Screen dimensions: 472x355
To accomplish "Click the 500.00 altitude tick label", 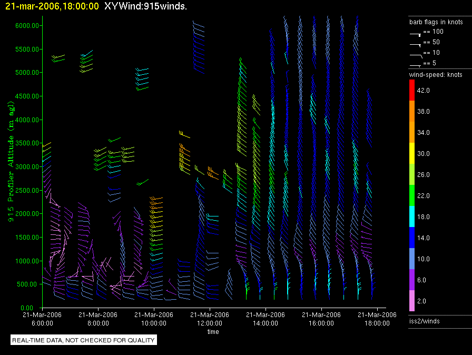I will (x=28, y=284).
